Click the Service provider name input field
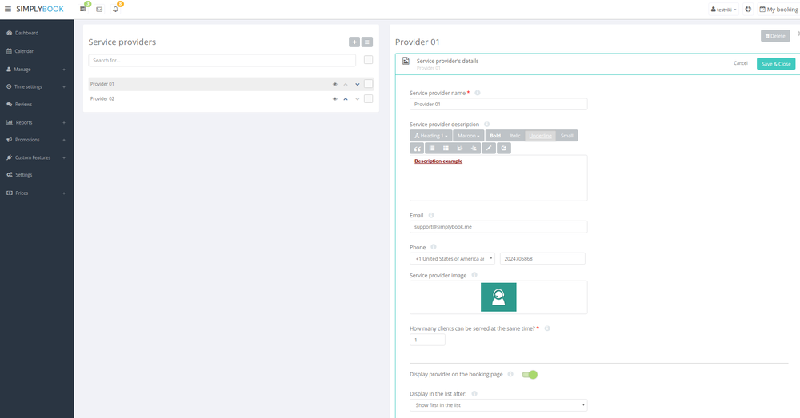 click(x=498, y=104)
